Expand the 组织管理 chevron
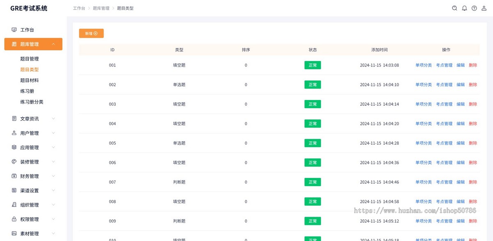This screenshot has height=241, width=493. pyautogui.click(x=53, y=205)
